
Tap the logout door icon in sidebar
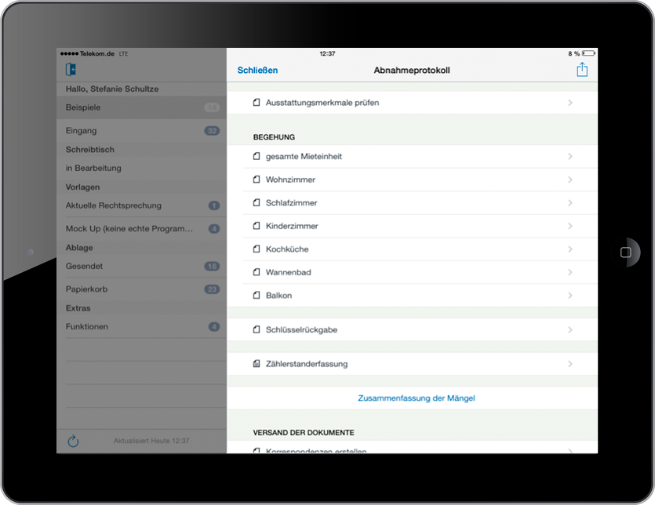click(x=71, y=69)
